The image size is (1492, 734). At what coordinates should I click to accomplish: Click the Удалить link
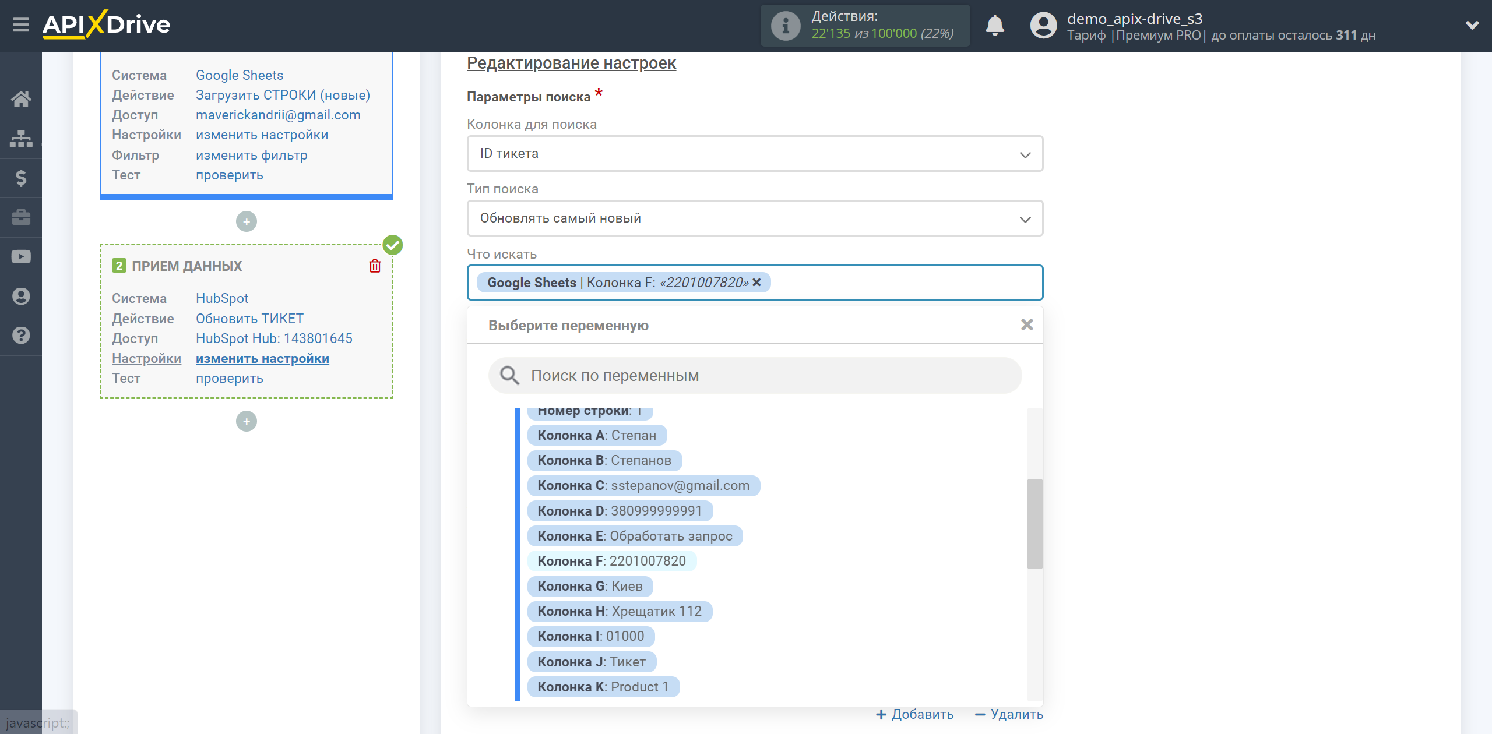(1009, 714)
